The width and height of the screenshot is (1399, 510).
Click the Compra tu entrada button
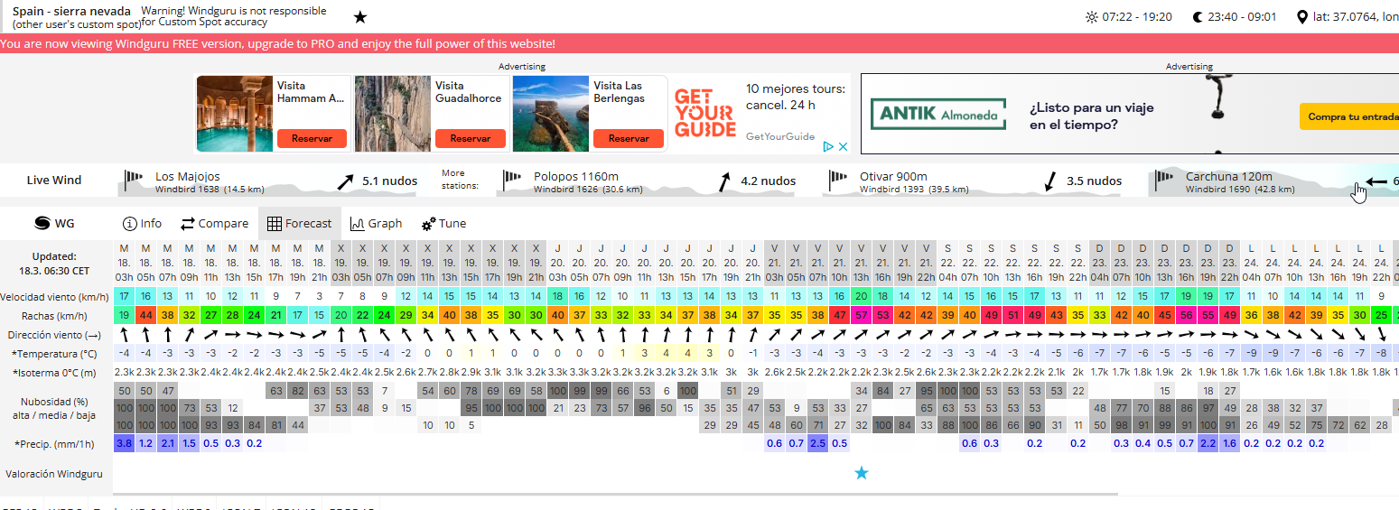point(1350,117)
